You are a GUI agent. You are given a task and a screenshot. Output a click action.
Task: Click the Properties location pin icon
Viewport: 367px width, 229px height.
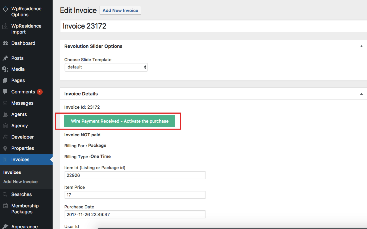pos(5,148)
